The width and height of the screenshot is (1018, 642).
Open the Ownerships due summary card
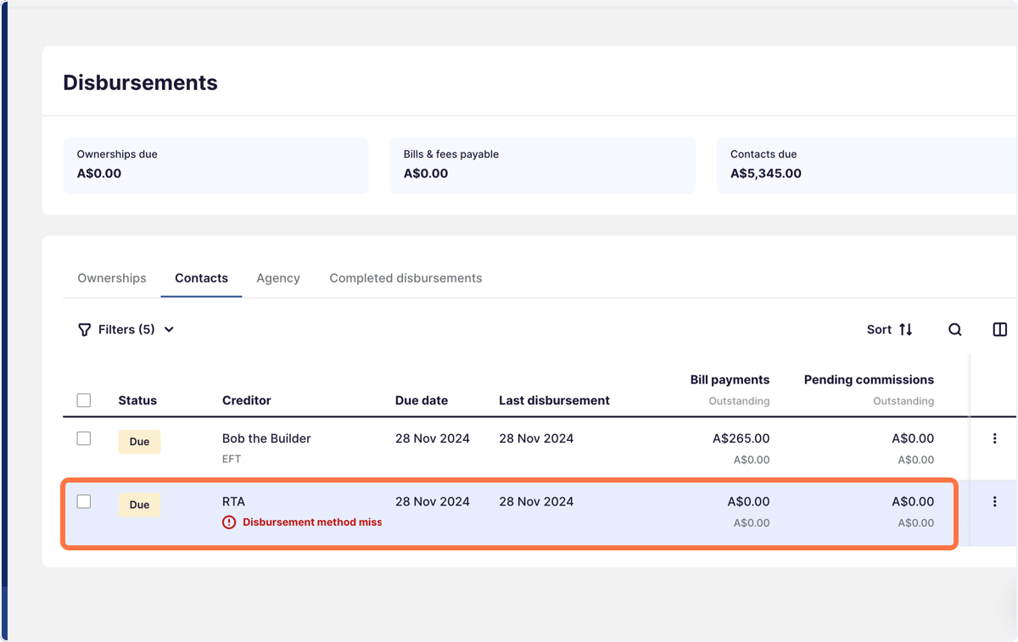coord(215,165)
